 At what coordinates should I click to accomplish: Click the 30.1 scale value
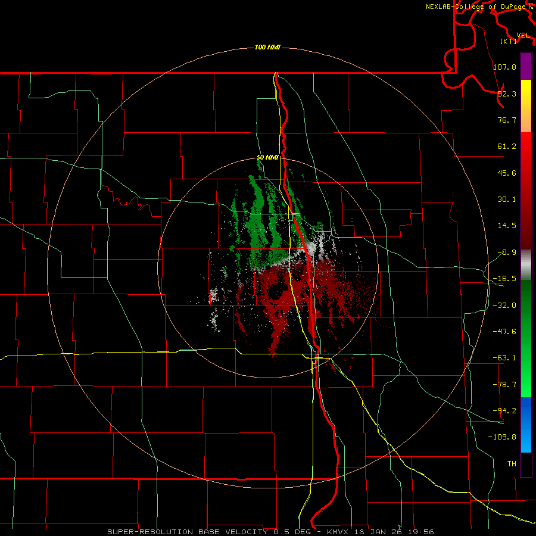(x=507, y=200)
